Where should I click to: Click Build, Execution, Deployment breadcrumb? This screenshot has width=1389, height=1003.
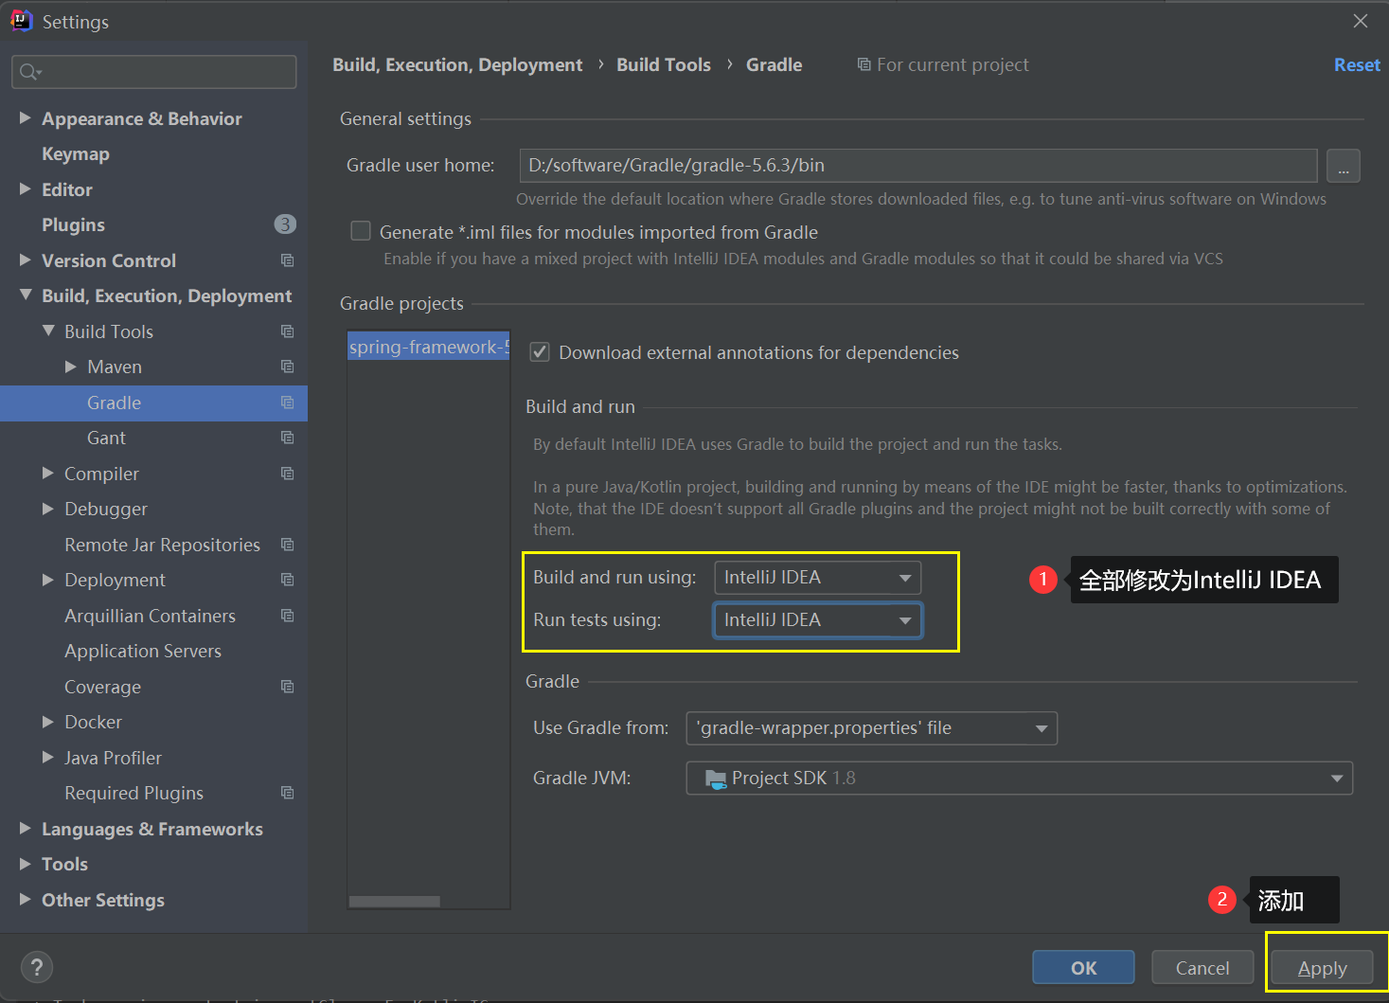tap(457, 64)
